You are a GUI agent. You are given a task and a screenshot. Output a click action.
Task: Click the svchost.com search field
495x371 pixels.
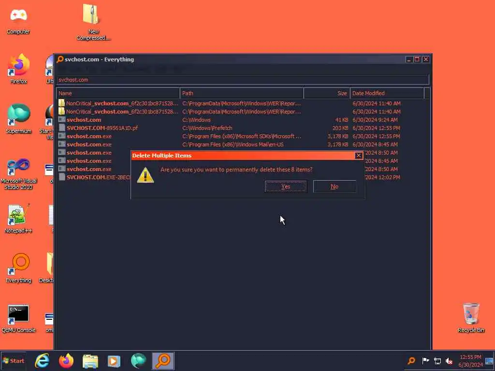click(x=243, y=80)
